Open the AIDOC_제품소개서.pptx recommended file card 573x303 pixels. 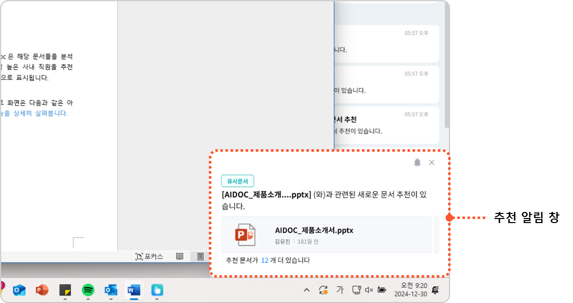(x=326, y=235)
